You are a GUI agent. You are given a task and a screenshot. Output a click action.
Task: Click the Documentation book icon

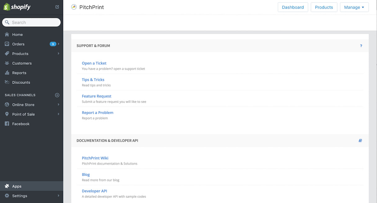360,140
